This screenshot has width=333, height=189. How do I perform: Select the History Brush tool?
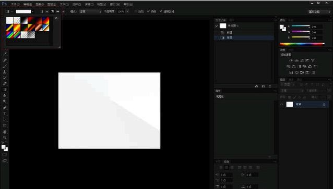tap(5, 78)
